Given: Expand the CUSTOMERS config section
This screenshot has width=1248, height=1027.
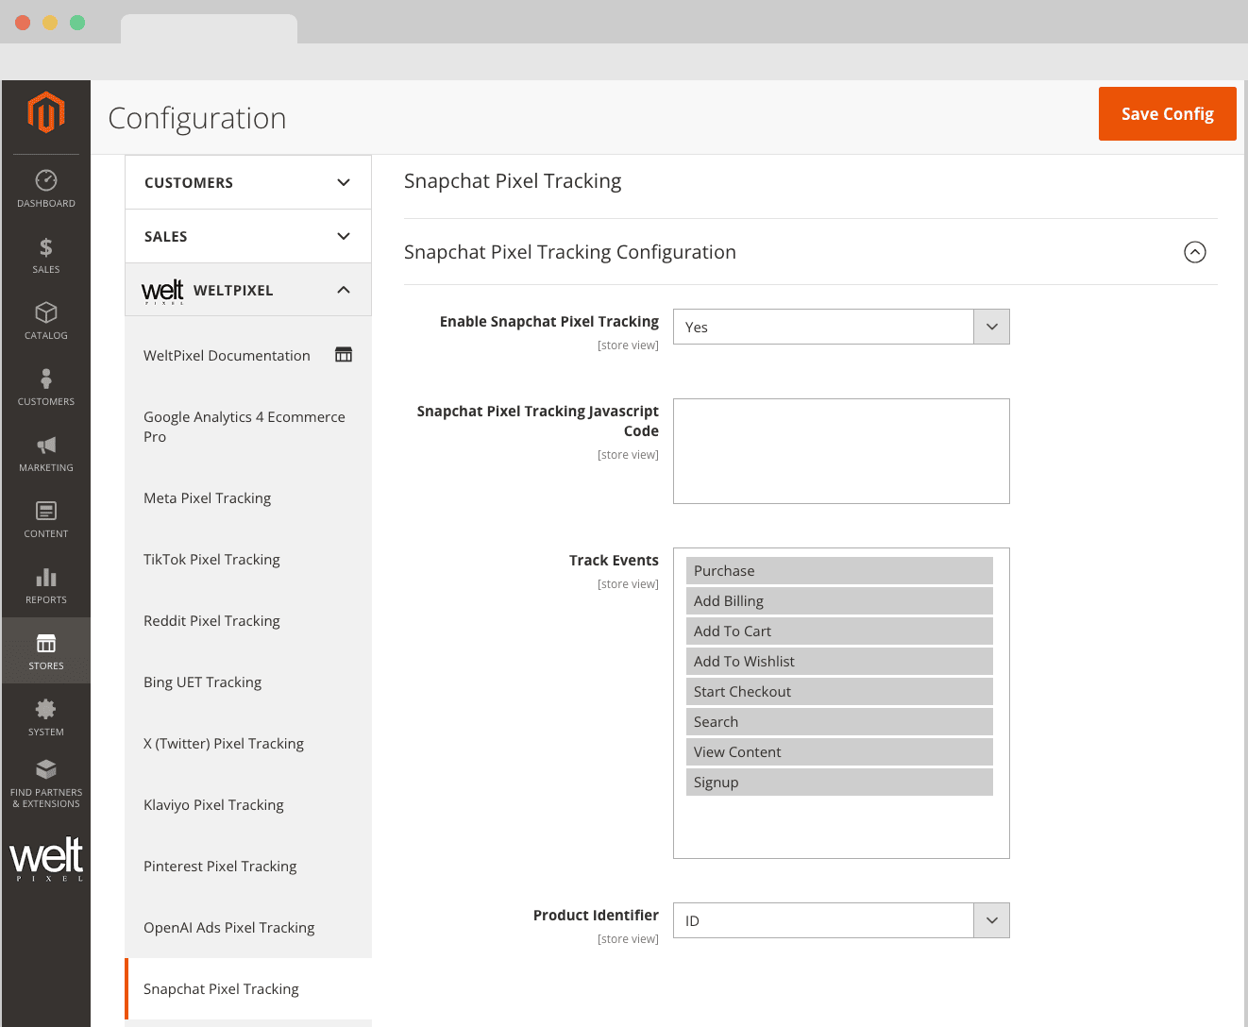Looking at the screenshot, I should [248, 182].
